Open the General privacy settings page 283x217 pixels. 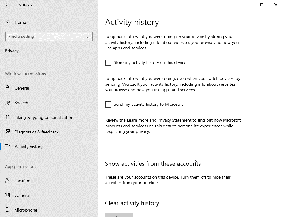pyautogui.click(x=22, y=88)
